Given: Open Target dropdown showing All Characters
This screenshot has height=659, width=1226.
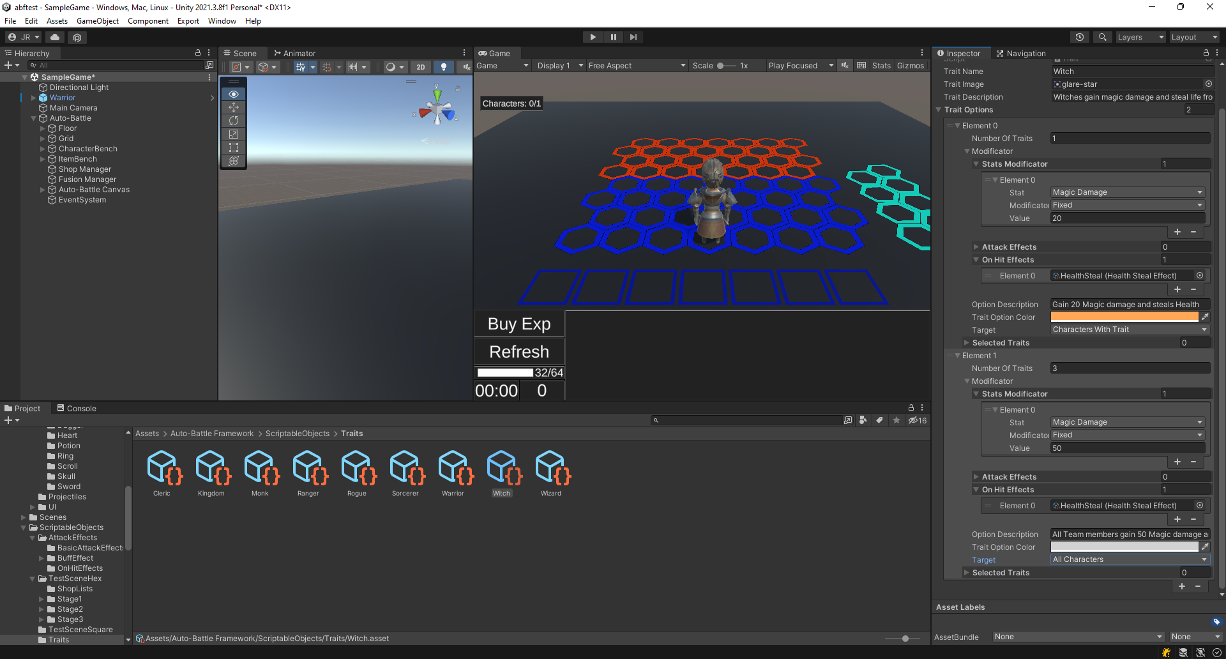Looking at the screenshot, I should tap(1130, 559).
